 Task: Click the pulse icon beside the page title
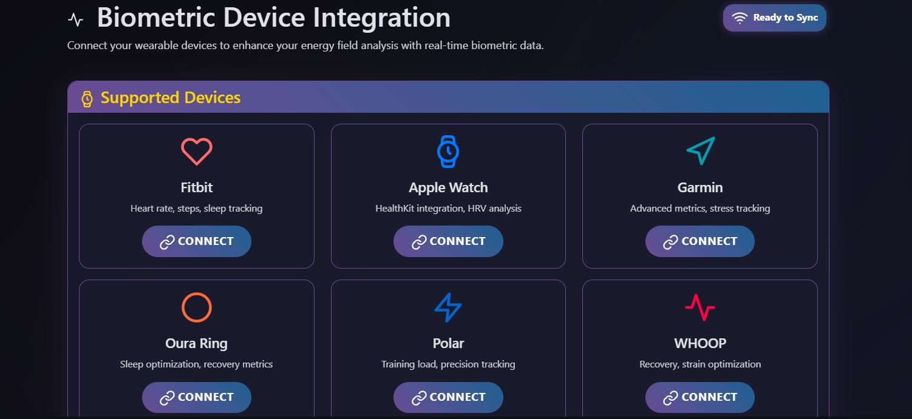[76, 19]
